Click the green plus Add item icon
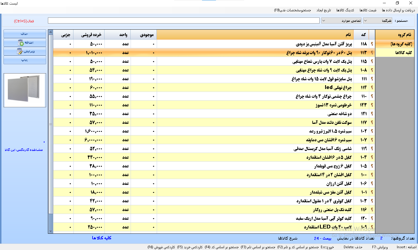 [21, 43]
